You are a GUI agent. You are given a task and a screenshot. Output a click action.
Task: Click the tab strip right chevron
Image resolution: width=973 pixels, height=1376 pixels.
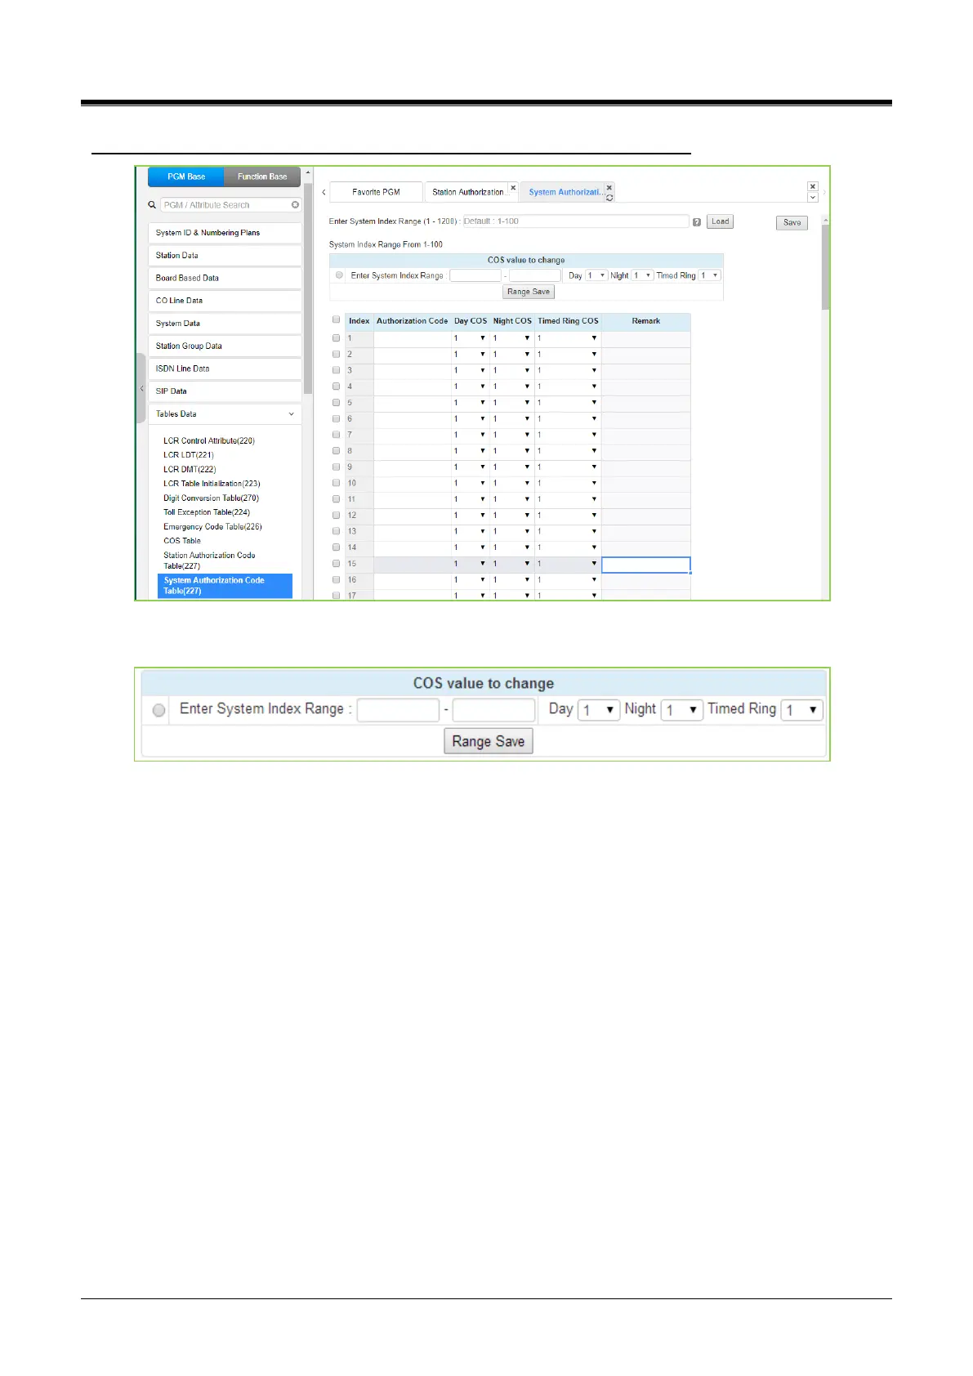point(824,192)
